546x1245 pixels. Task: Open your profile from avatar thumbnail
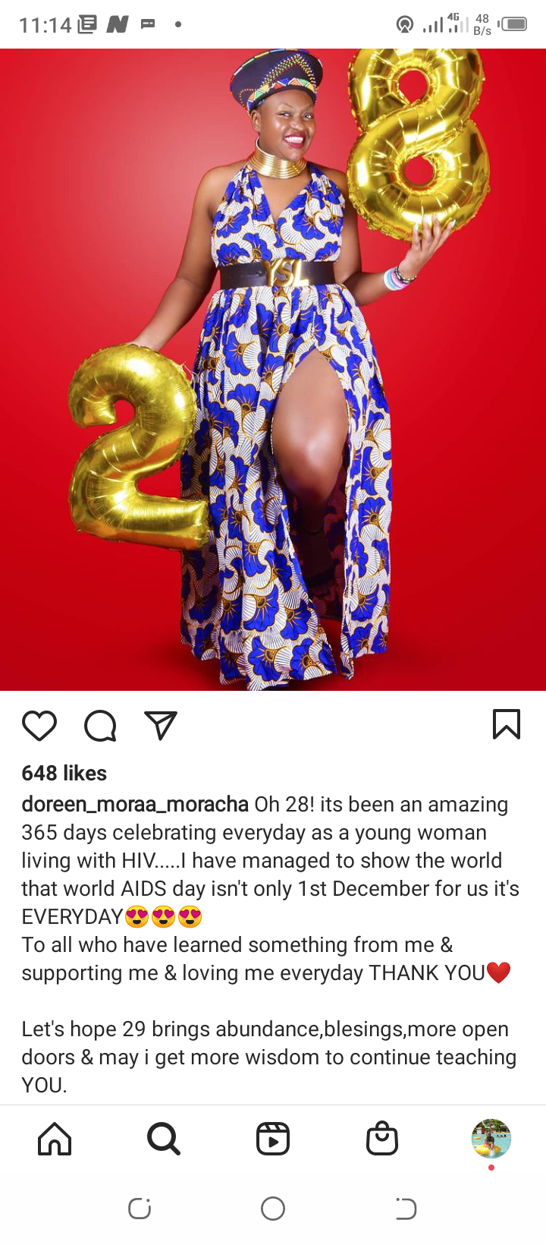point(491,1138)
